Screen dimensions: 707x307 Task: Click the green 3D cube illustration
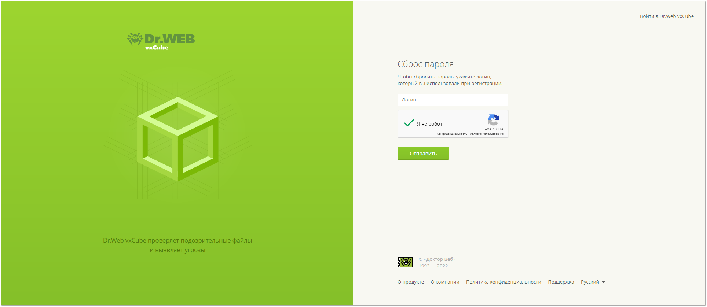click(x=178, y=139)
